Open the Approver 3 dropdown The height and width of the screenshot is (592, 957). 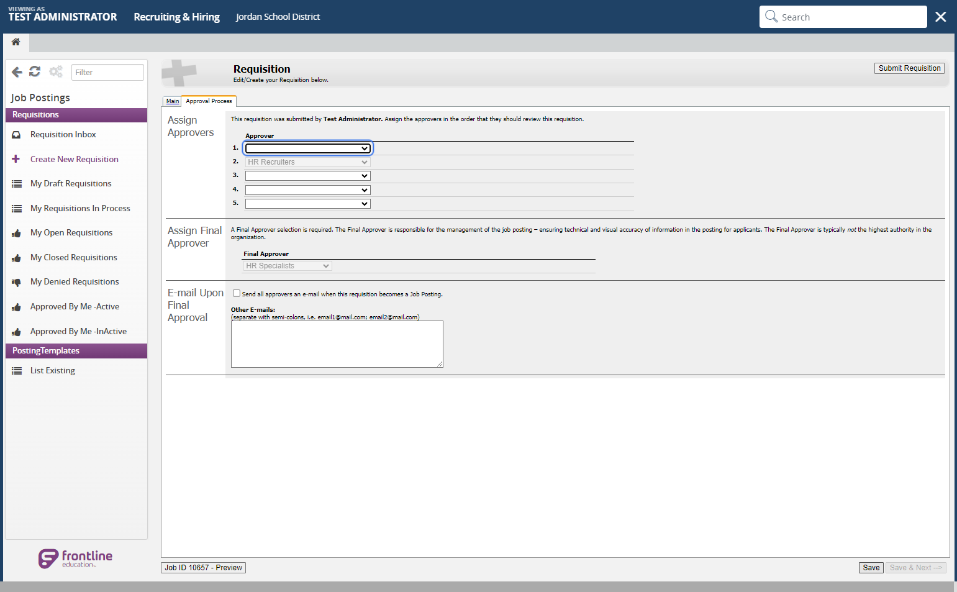[308, 176]
